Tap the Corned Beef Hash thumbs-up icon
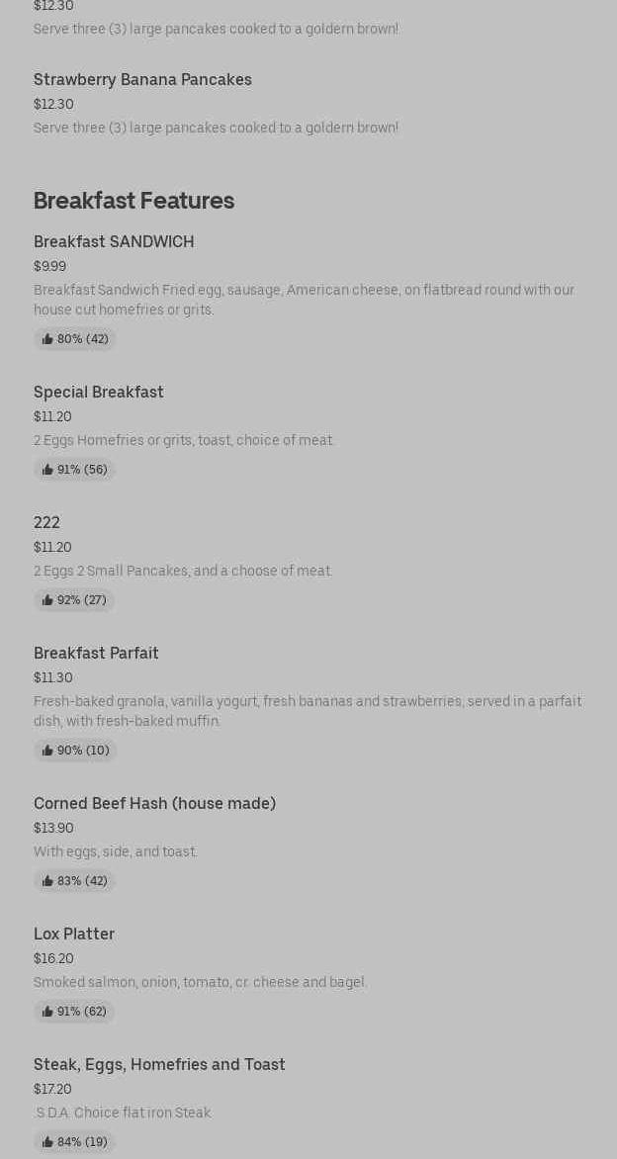The height and width of the screenshot is (1159, 617). 47,881
